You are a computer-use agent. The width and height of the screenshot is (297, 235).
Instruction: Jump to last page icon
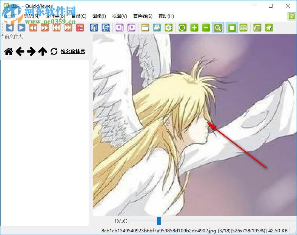68,28
